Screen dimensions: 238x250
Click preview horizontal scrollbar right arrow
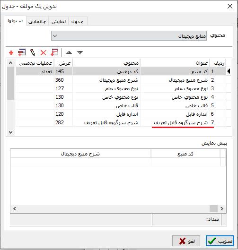[222, 208]
